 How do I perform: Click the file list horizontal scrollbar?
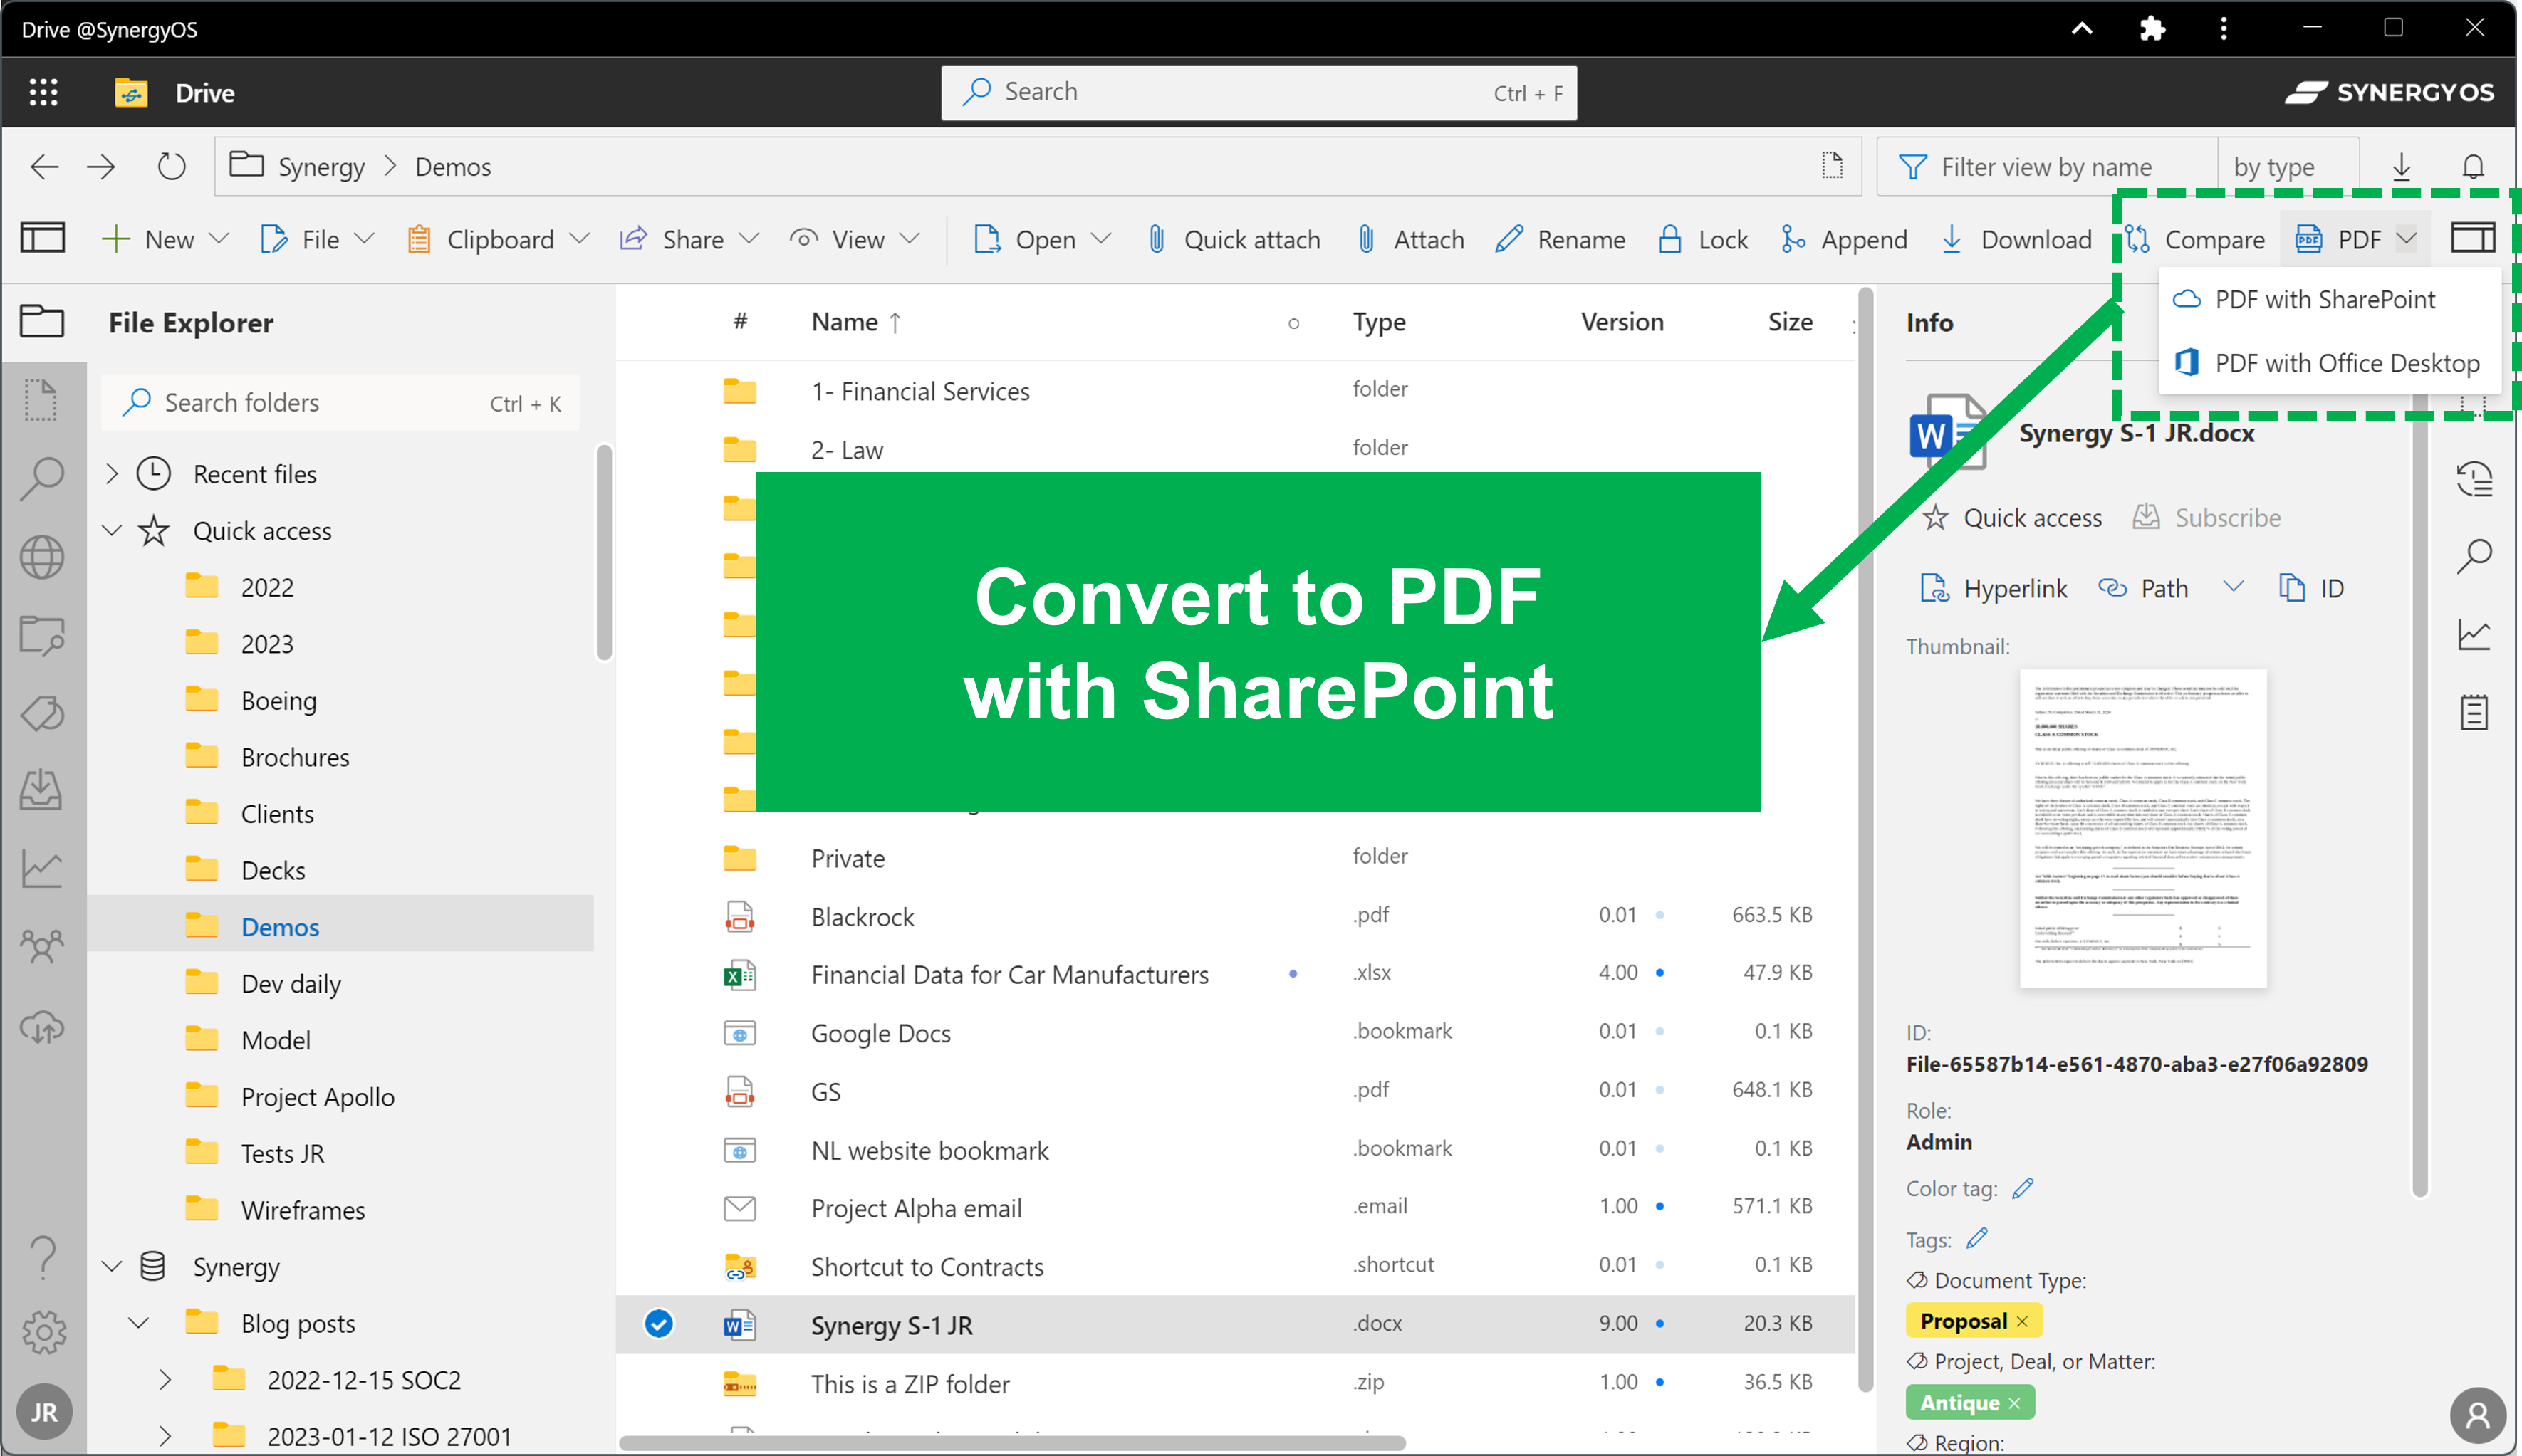coord(1012,1443)
